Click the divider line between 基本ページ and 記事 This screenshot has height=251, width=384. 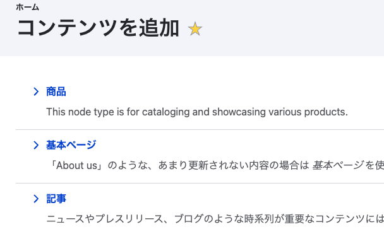[x=200, y=184]
